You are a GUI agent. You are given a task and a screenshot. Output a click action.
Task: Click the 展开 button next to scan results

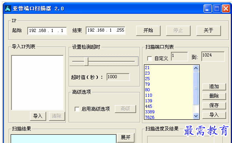[x=126, y=137]
